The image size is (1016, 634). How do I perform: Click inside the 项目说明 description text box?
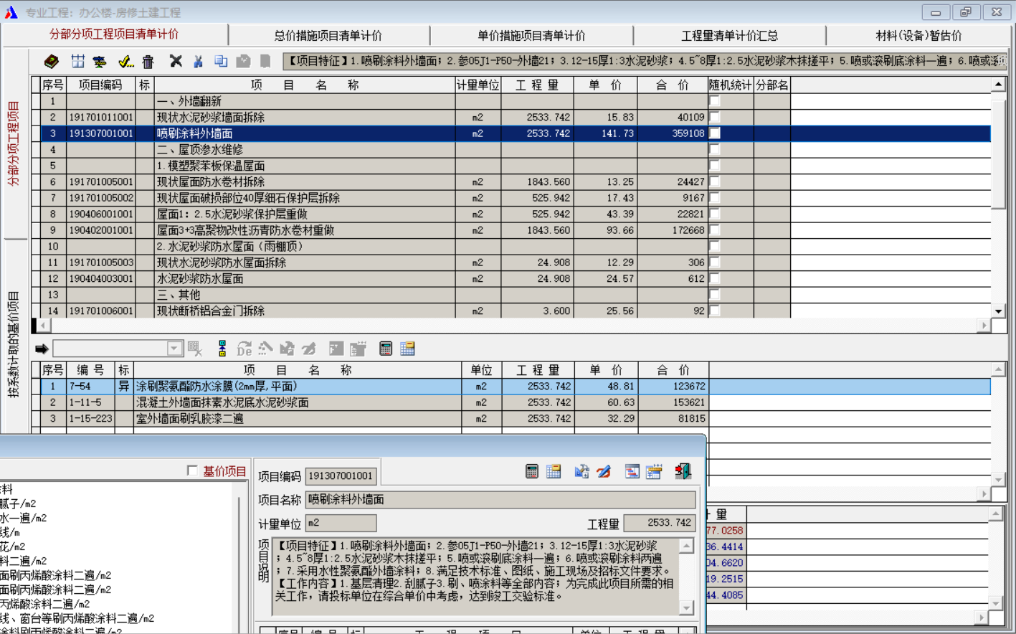[475, 577]
